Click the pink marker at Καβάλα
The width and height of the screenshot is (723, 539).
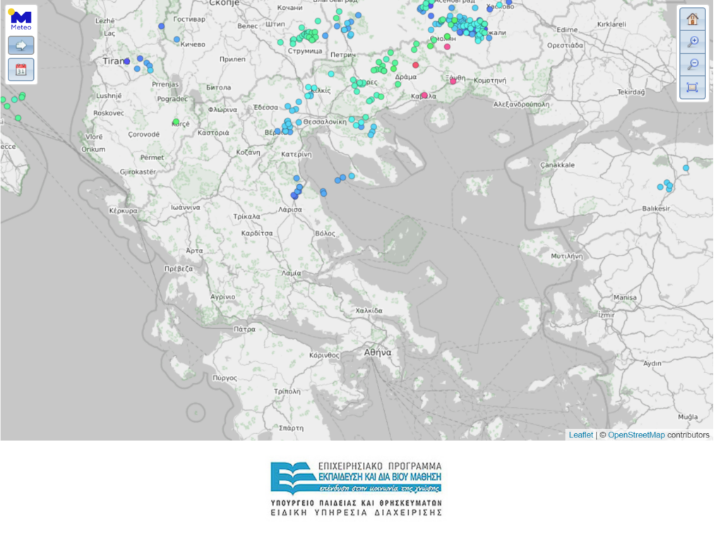pos(424,93)
